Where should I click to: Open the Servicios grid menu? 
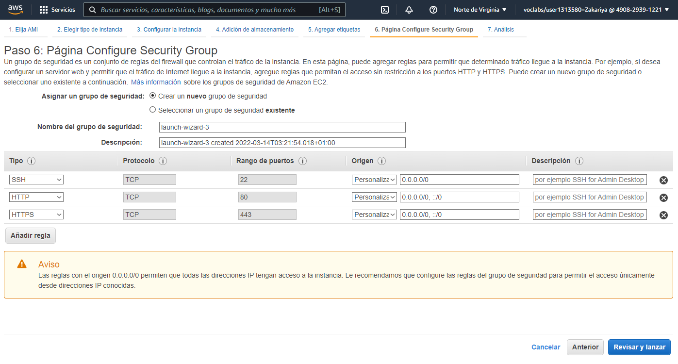[57, 9]
